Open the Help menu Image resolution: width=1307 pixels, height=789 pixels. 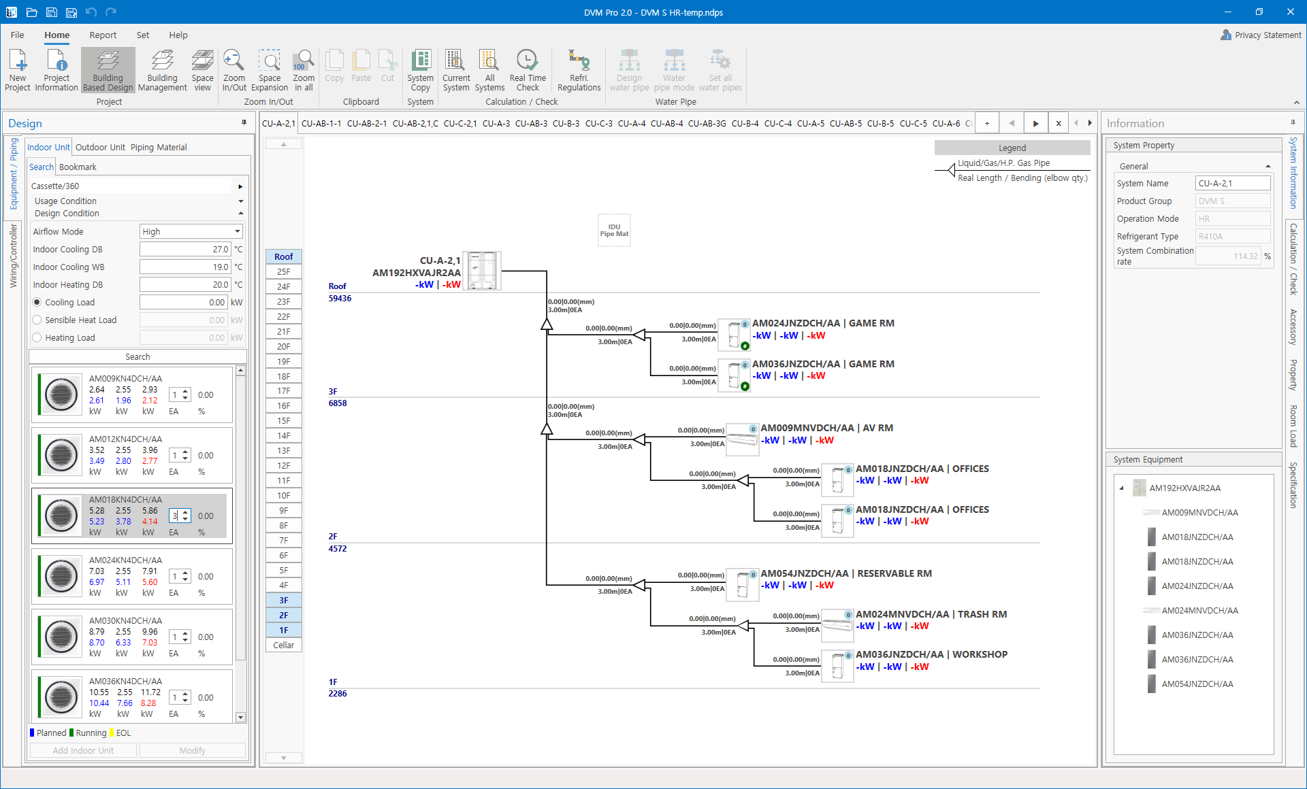point(178,35)
